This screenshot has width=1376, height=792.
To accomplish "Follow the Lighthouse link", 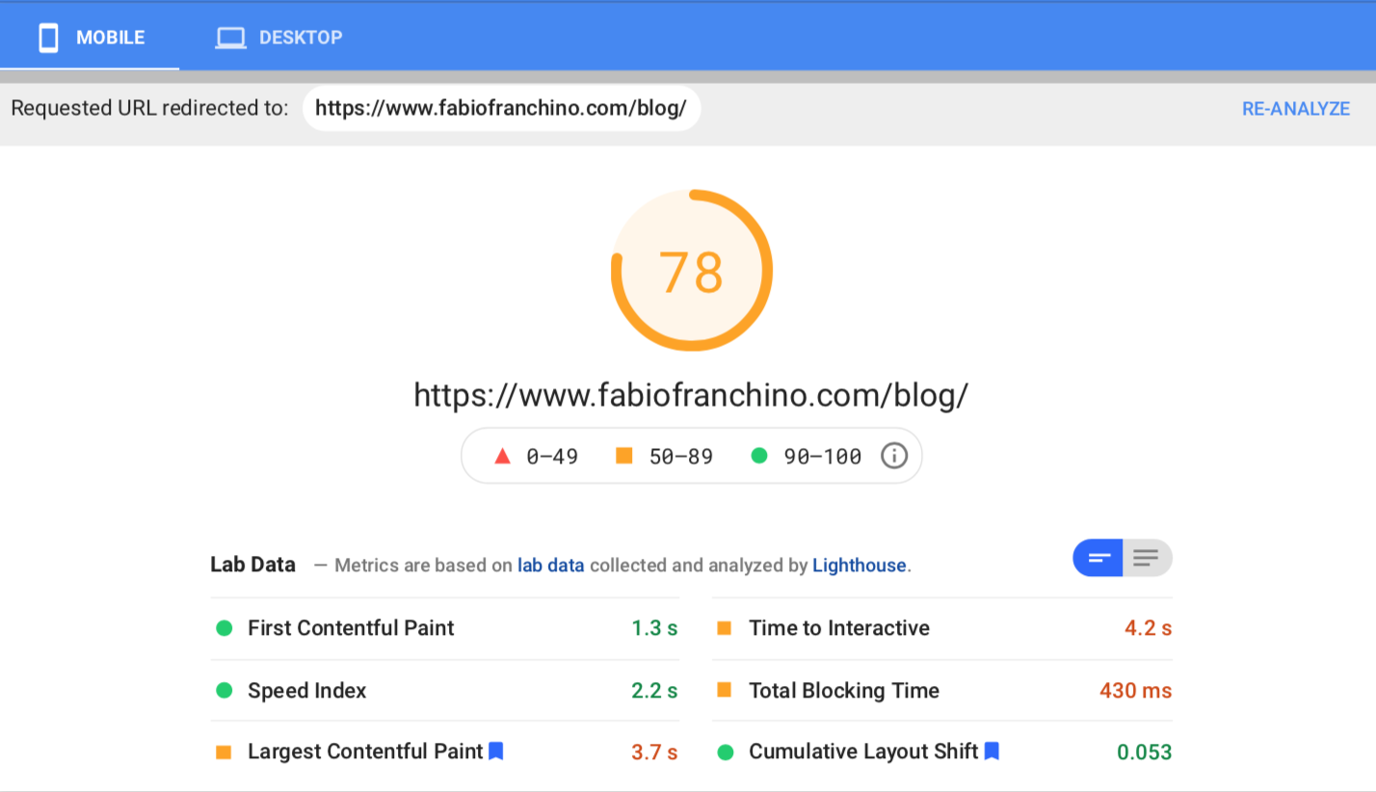I will 859,566.
